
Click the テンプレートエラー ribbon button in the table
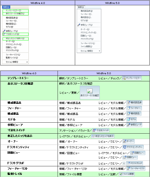pos(132,78)
